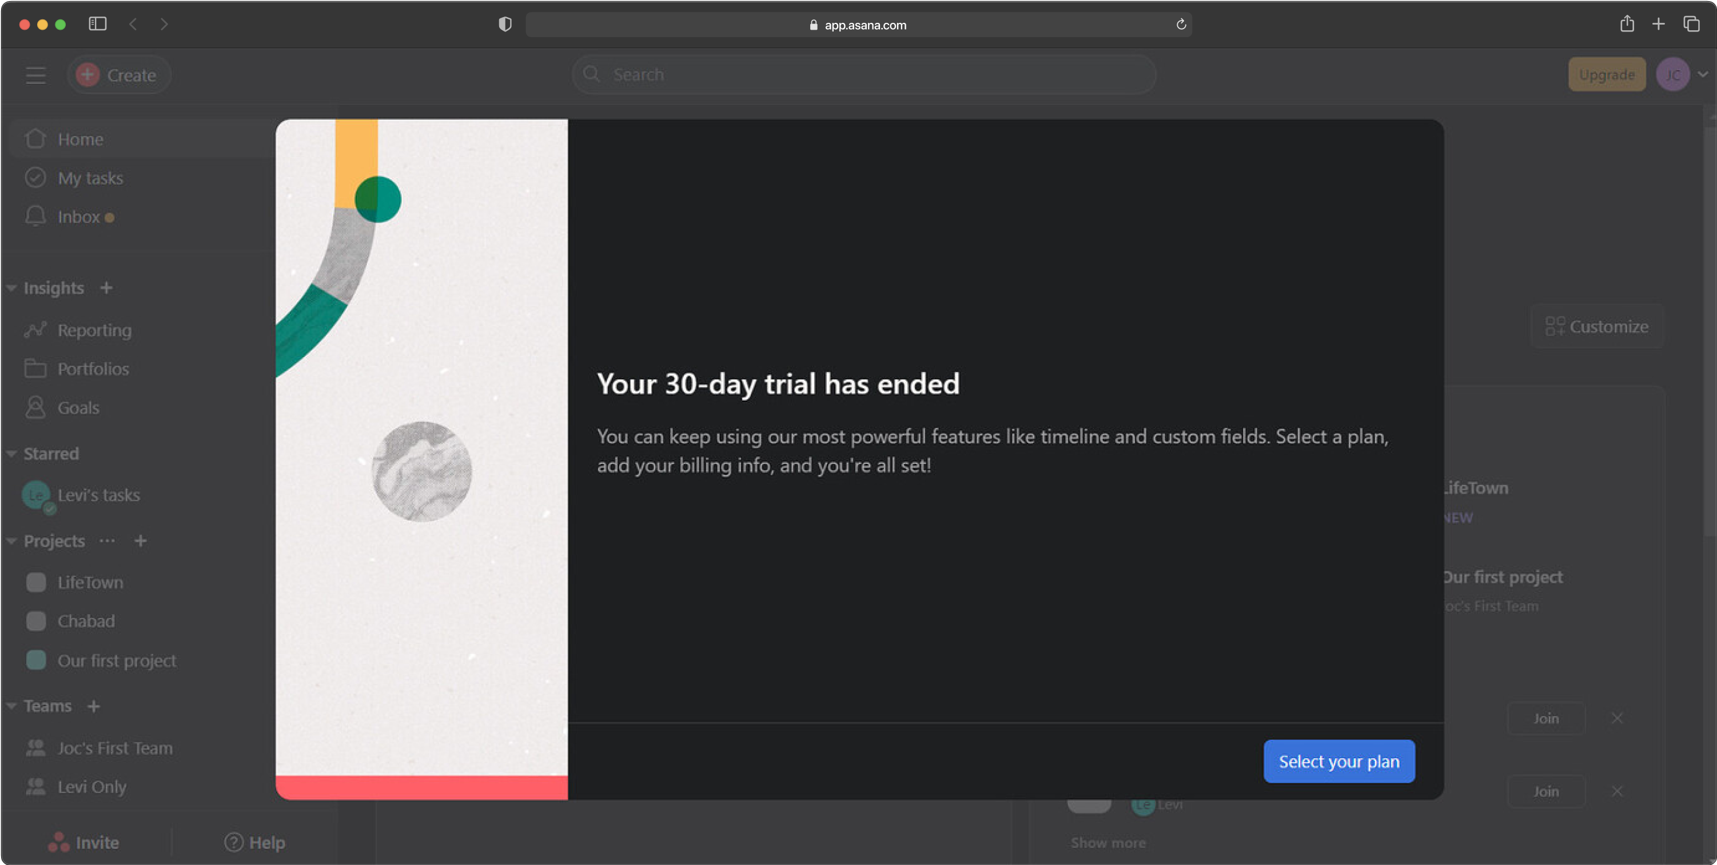Dismiss the lower Join suggestion with X
1717x865 pixels.
(x=1617, y=791)
